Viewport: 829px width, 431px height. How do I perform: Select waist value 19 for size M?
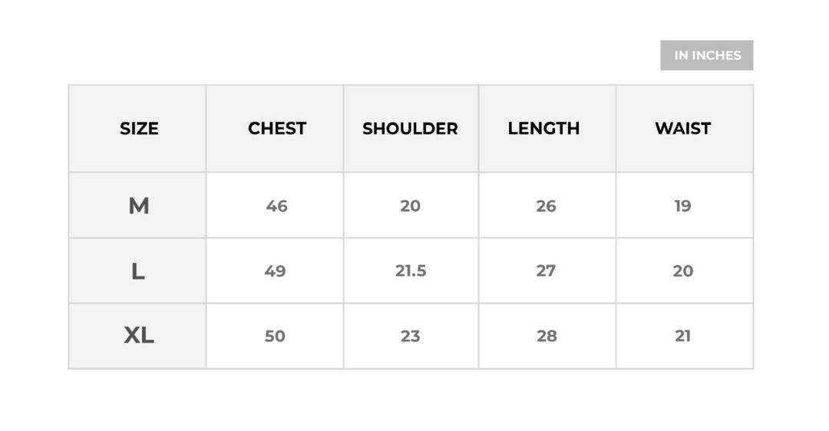click(x=682, y=206)
